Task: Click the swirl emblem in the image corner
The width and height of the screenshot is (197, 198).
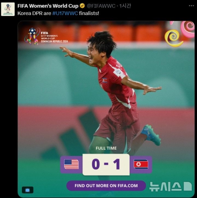Action: pos(180,34)
